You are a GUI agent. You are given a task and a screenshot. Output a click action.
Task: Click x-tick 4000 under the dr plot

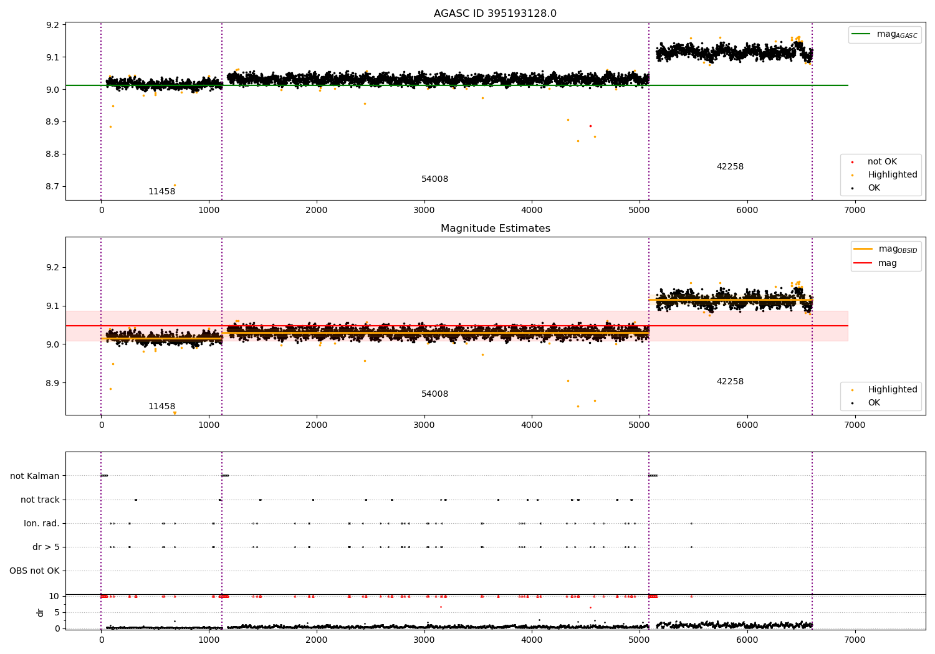click(532, 640)
